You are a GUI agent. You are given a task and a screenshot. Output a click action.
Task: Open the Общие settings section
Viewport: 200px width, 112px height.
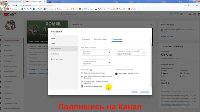63,38
